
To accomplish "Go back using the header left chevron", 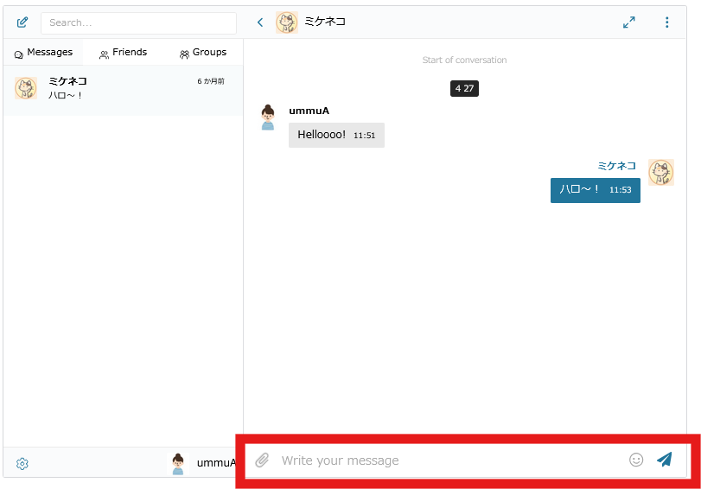I will point(260,22).
